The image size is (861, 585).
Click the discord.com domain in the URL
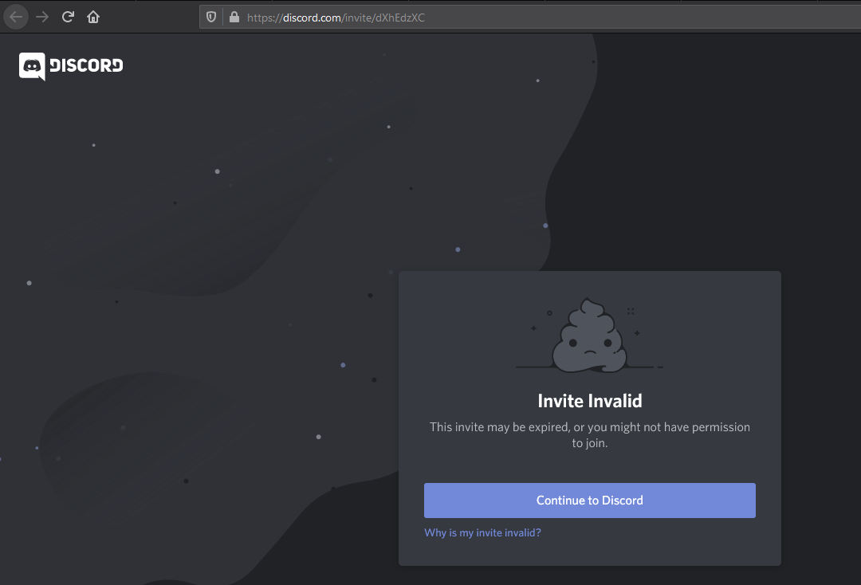[312, 18]
